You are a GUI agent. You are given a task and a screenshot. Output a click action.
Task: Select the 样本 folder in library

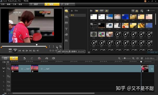[x=78, y=15]
